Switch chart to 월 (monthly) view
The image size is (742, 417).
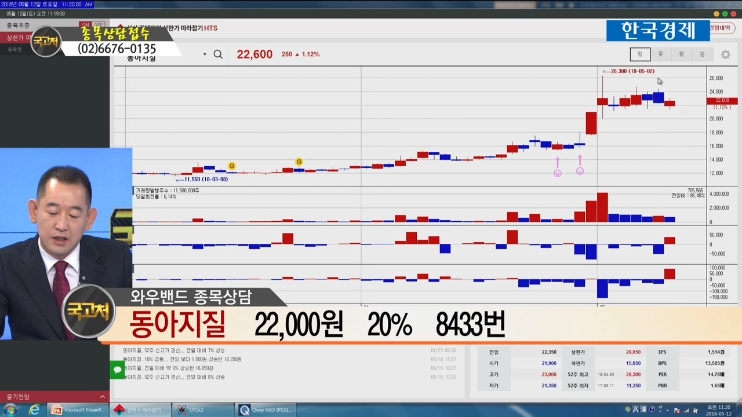click(681, 54)
